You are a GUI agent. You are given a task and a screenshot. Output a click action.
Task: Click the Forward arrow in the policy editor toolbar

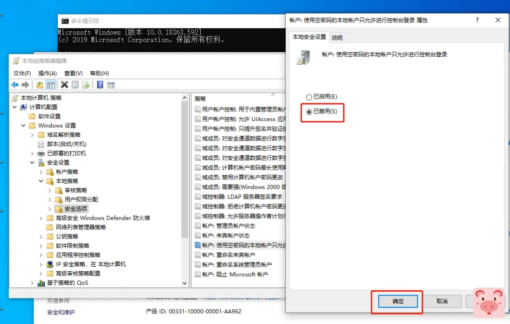[25, 85]
